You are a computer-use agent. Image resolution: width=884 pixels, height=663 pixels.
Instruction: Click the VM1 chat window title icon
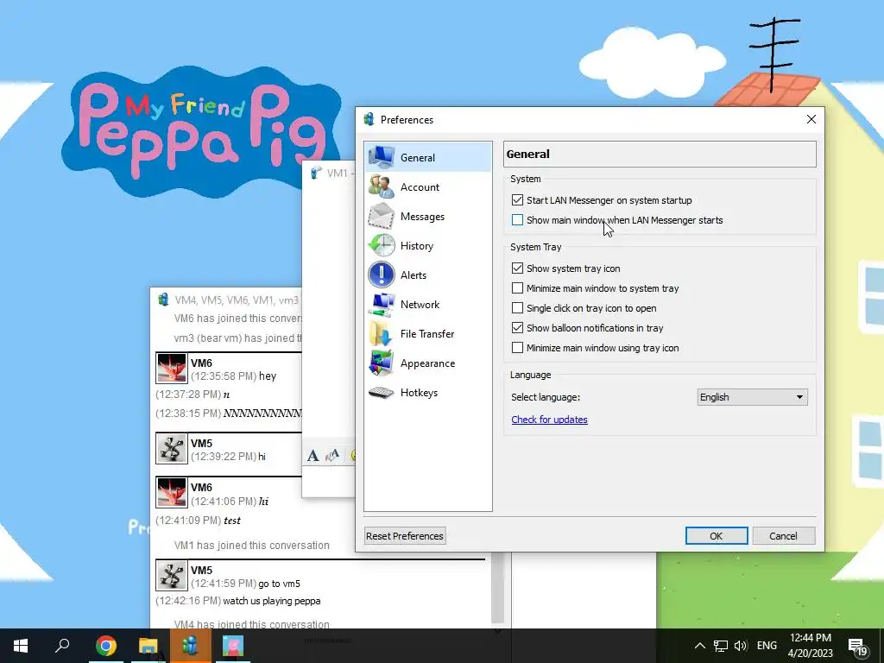(x=316, y=173)
